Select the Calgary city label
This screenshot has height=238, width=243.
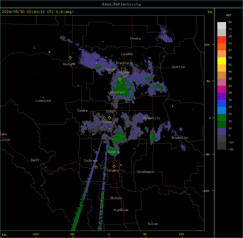click(x=112, y=170)
